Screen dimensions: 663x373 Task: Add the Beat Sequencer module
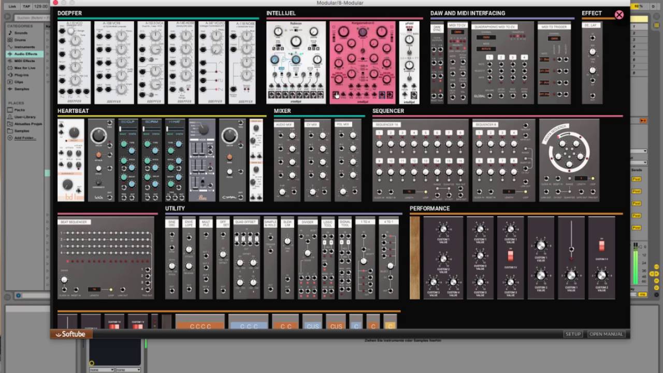tap(106, 258)
